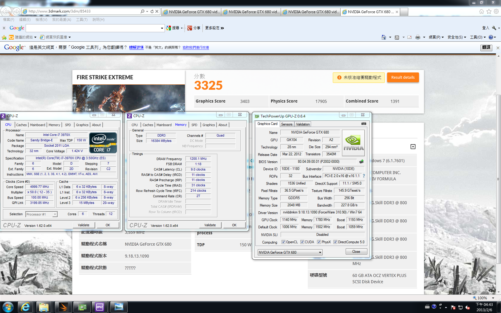Click the Close button in GPU-Z
Image resolution: width=501 pixels, height=313 pixels.
pos(356,252)
